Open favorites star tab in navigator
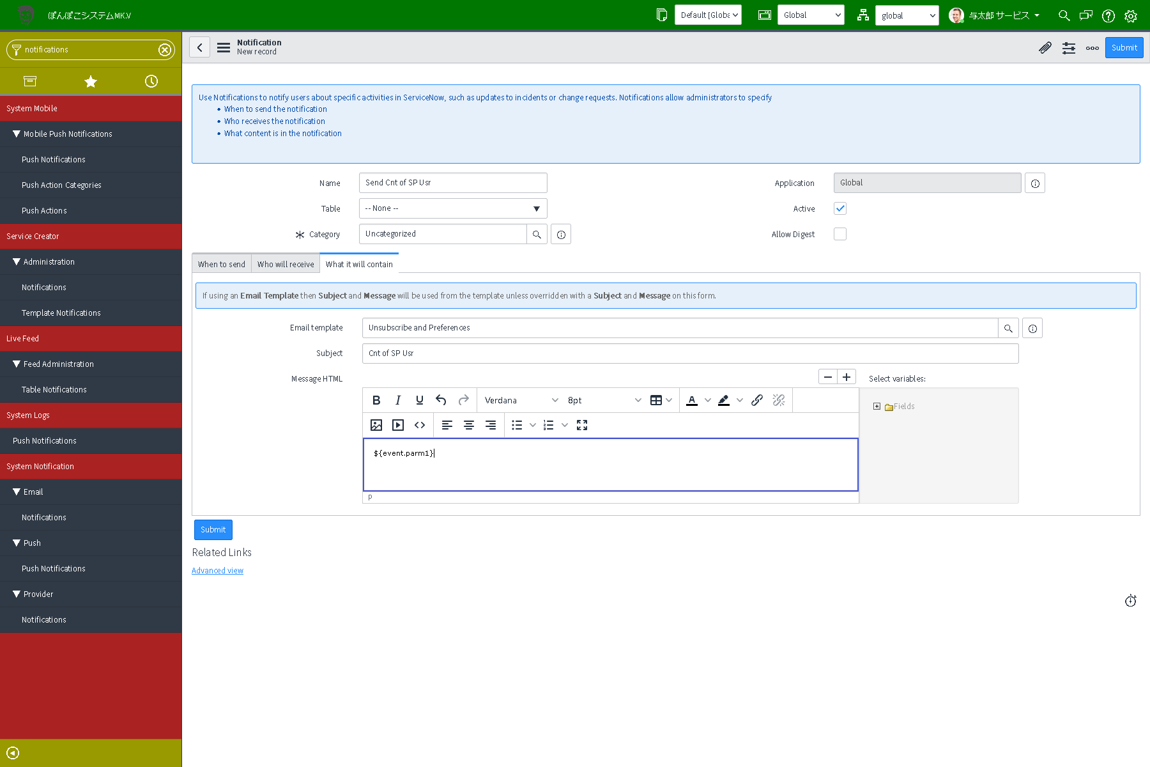Image resolution: width=1150 pixels, height=767 pixels. 91,81
